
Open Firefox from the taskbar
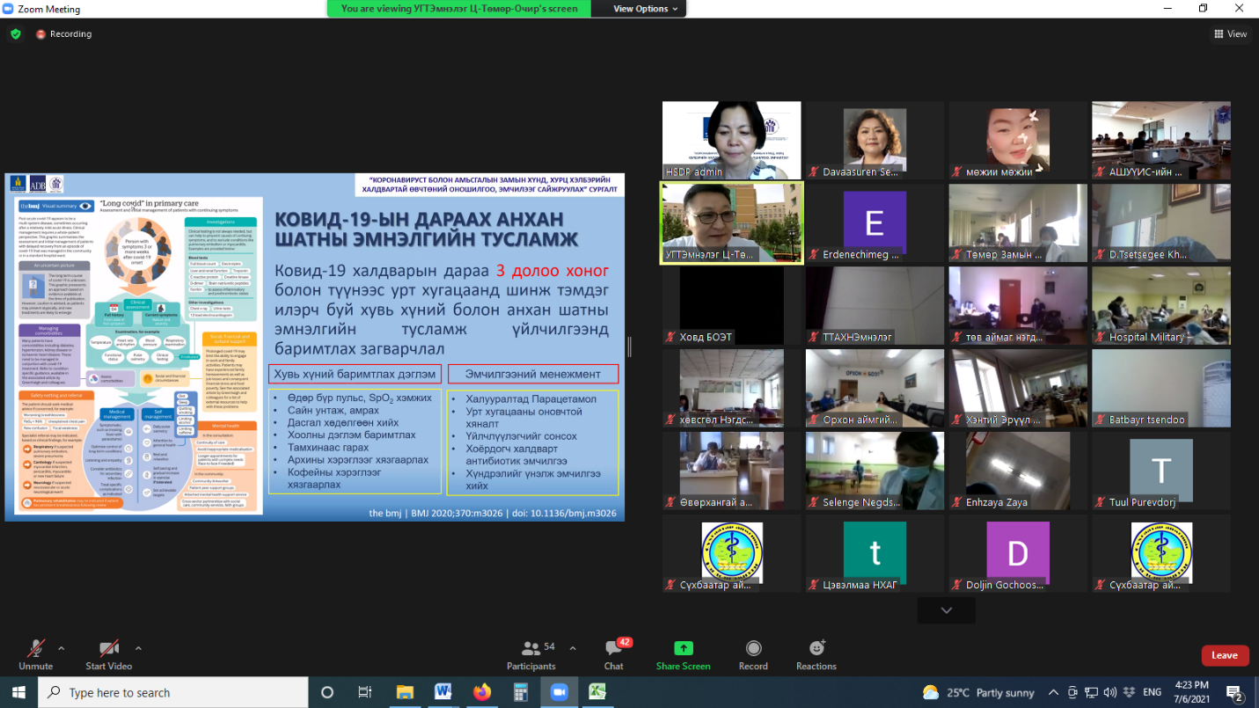click(481, 692)
